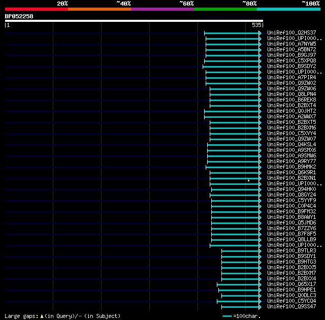325x320 pixels.
Task: Open hit UniRef100_A7NYW5
Action: pos(291,44)
